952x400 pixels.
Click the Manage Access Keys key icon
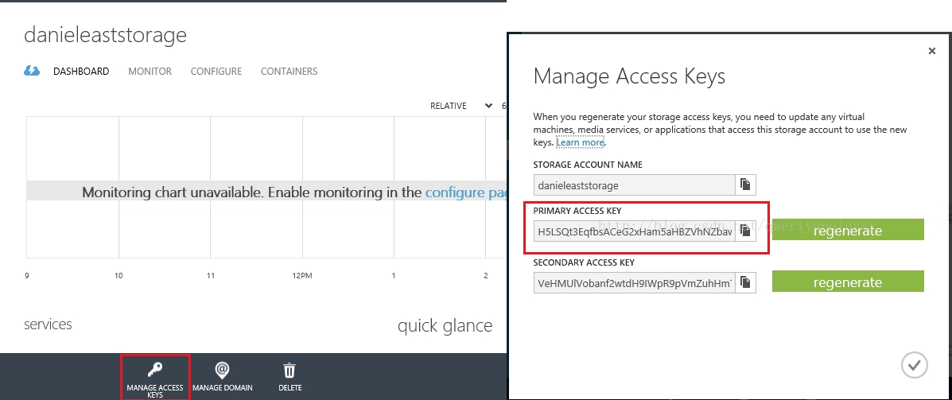155,370
